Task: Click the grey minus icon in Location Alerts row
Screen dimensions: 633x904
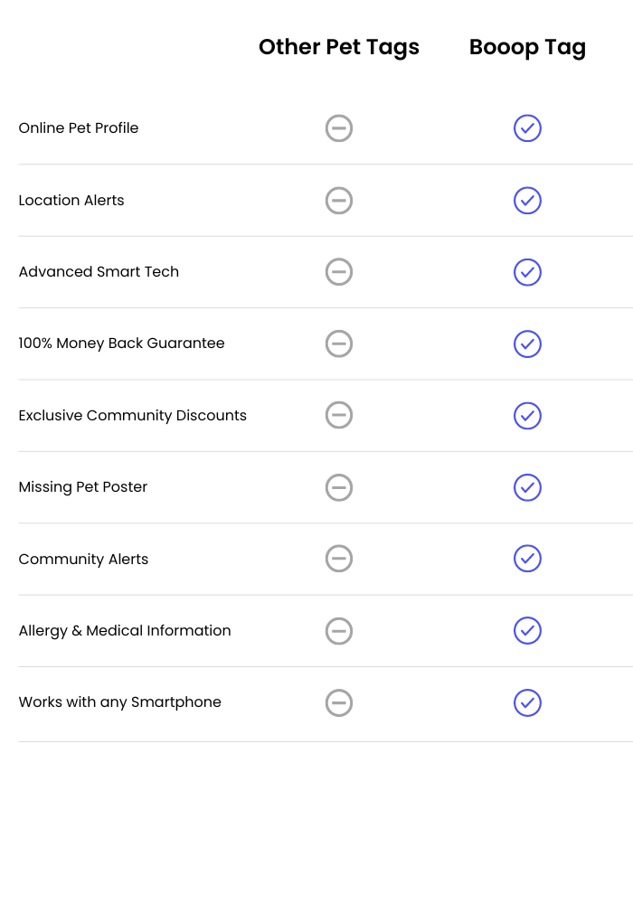Action: pos(339,200)
